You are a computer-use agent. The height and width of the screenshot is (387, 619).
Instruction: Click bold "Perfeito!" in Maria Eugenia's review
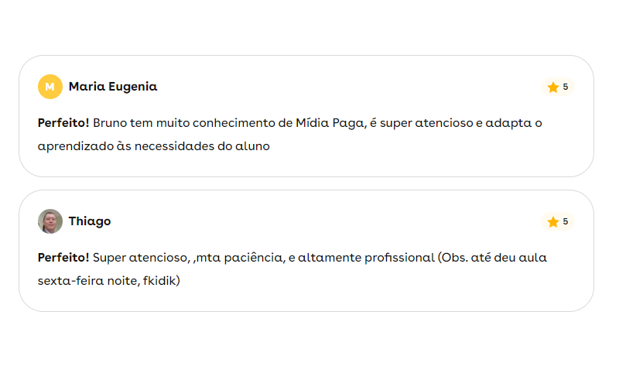point(63,122)
